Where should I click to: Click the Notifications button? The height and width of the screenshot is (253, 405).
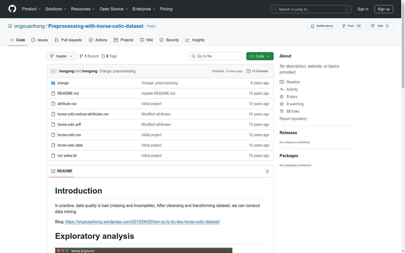coord(322,26)
